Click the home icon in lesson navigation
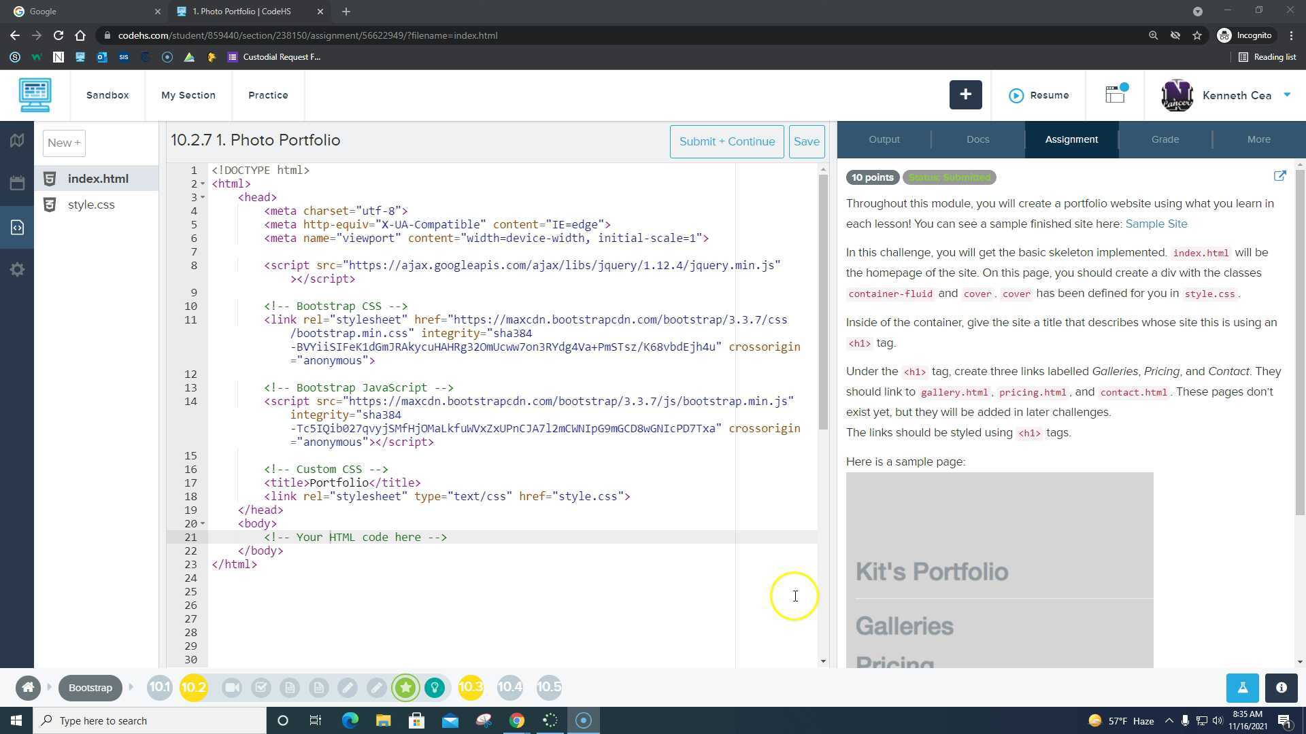 (28, 688)
